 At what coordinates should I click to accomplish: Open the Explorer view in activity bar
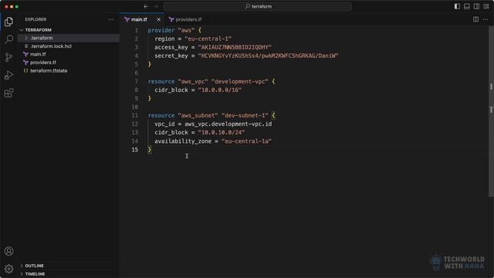[8, 22]
